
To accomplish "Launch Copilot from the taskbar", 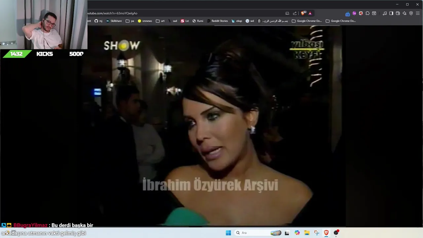I will pos(297,233).
